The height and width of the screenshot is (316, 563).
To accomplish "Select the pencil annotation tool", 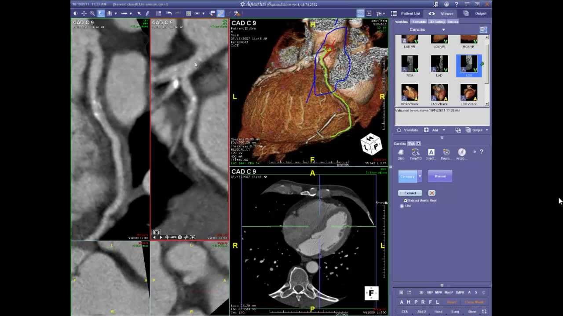I will point(147,14).
